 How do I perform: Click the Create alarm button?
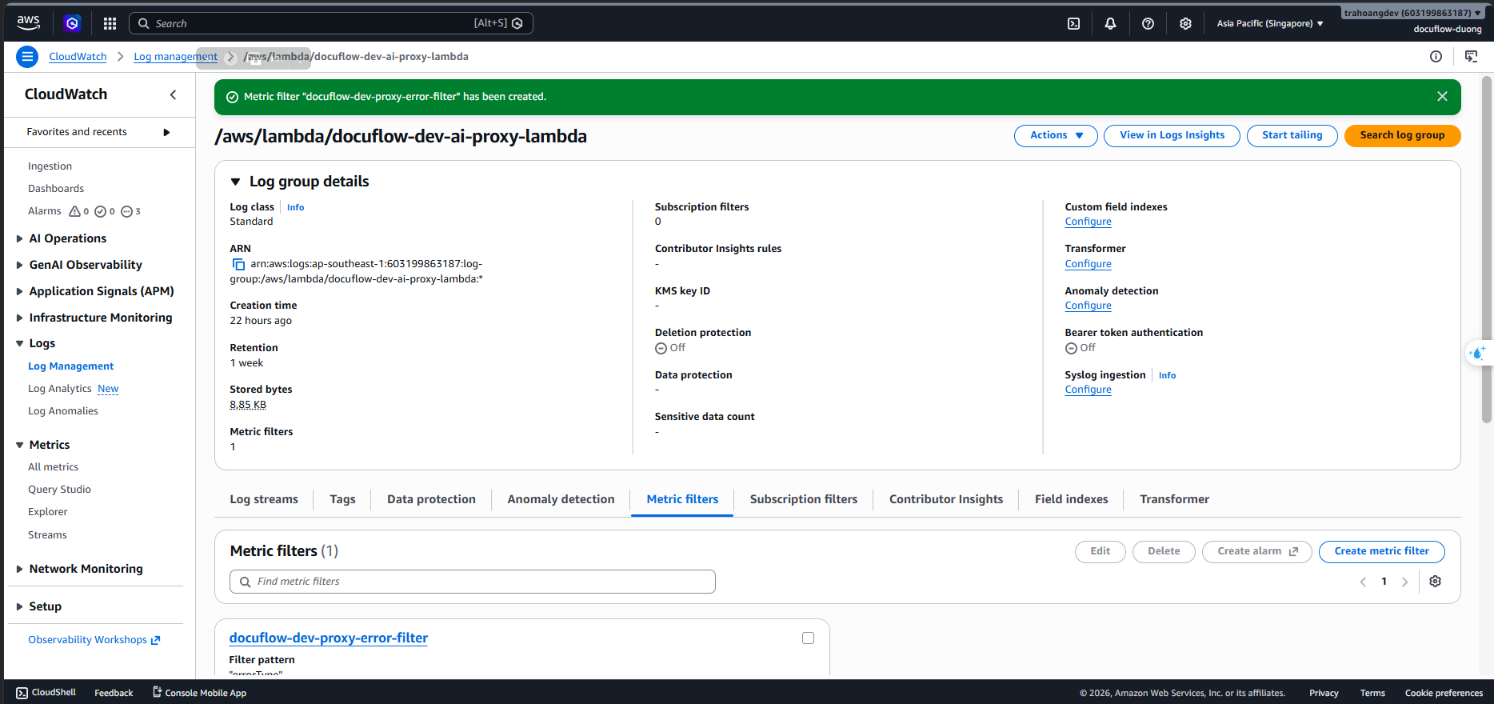pos(1256,551)
